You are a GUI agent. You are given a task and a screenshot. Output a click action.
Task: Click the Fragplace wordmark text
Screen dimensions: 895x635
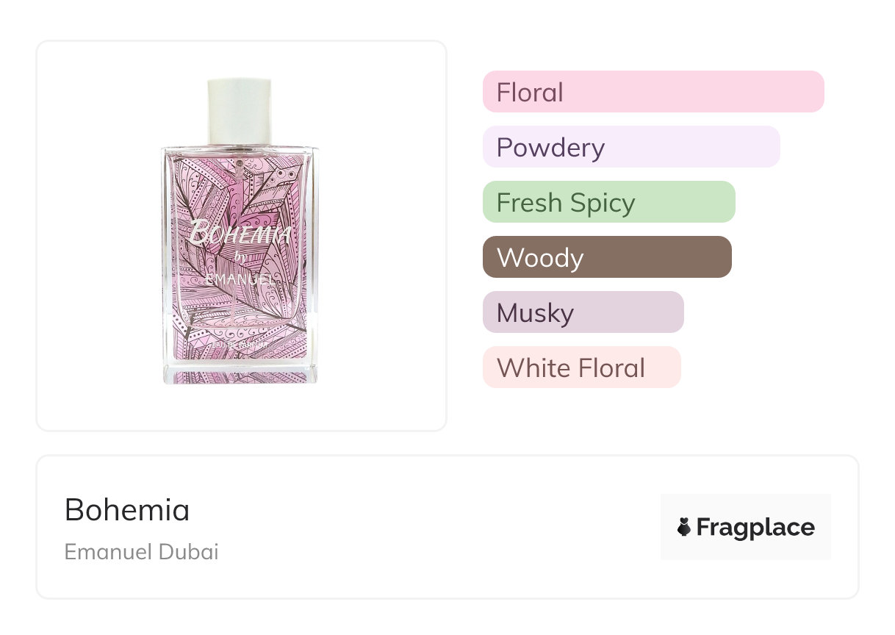(755, 527)
